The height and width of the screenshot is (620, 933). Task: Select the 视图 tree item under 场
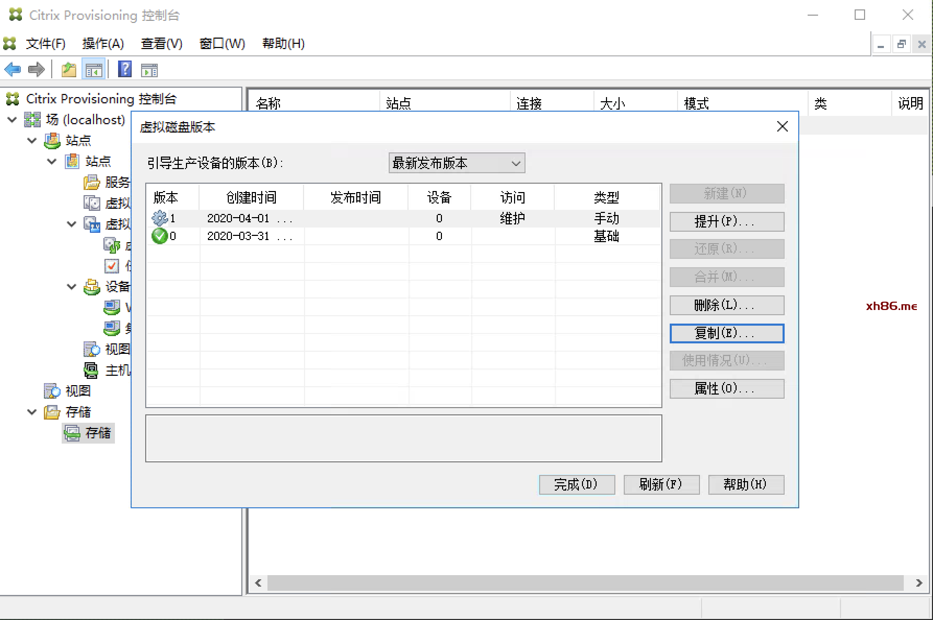tap(77, 391)
